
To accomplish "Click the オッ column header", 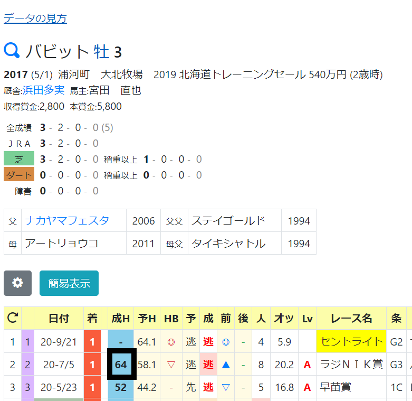I will (284, 319).
